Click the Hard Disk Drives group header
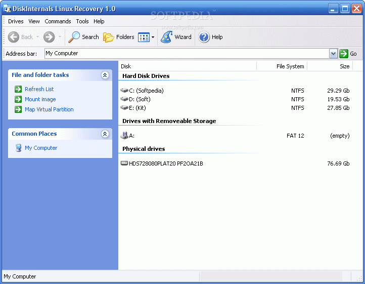Viewport: 365px width, 284px height. [146, 76]
